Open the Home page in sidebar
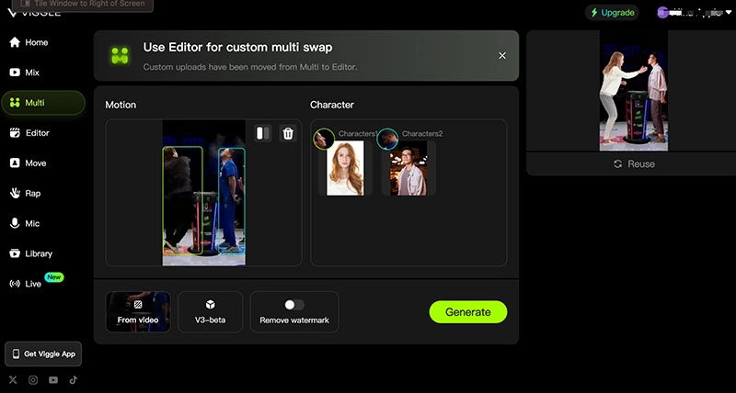This screenshot has height=393, width=736. point(29,42)
